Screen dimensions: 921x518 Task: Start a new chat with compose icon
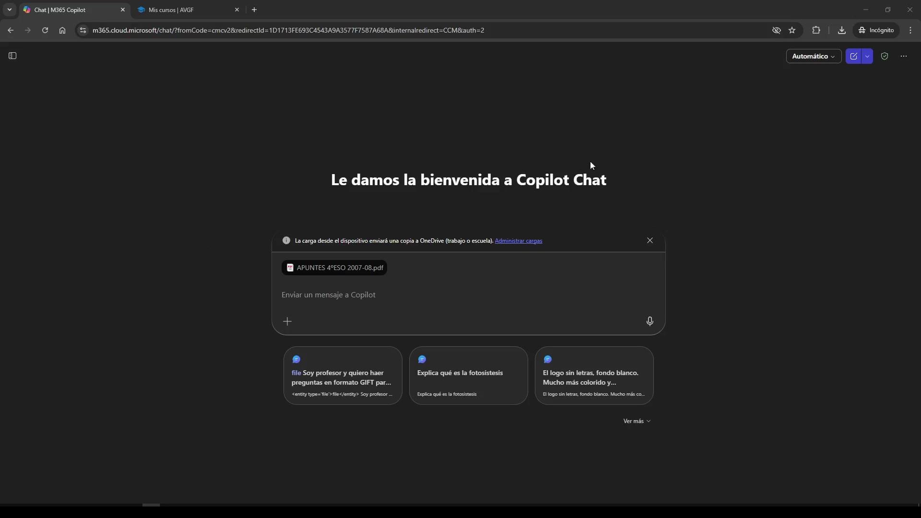coord(853,56)
